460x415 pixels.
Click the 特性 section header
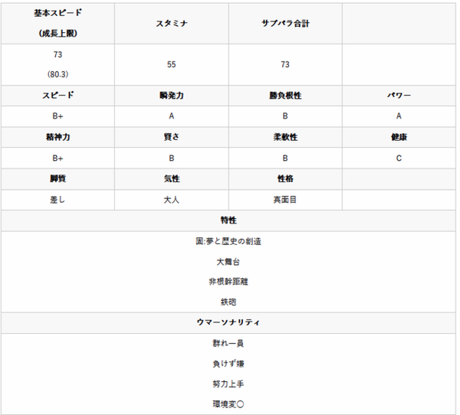pos(228,221)
